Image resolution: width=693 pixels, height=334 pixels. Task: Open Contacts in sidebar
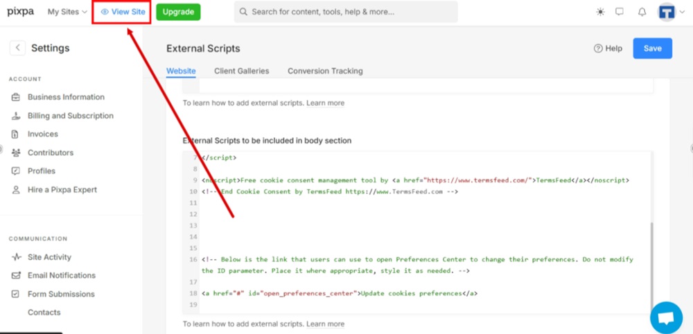(44, 313)
